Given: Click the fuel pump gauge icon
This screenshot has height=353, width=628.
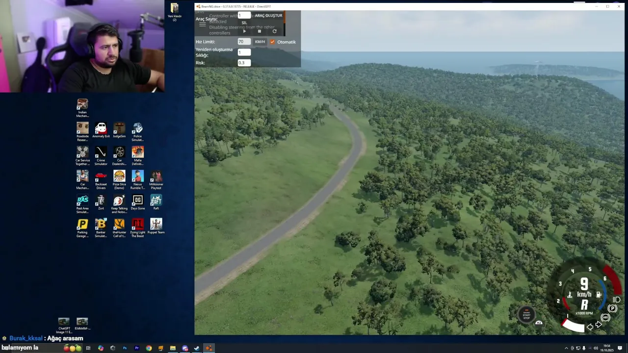Looking at the screenshot, I should tap(599, 295).
